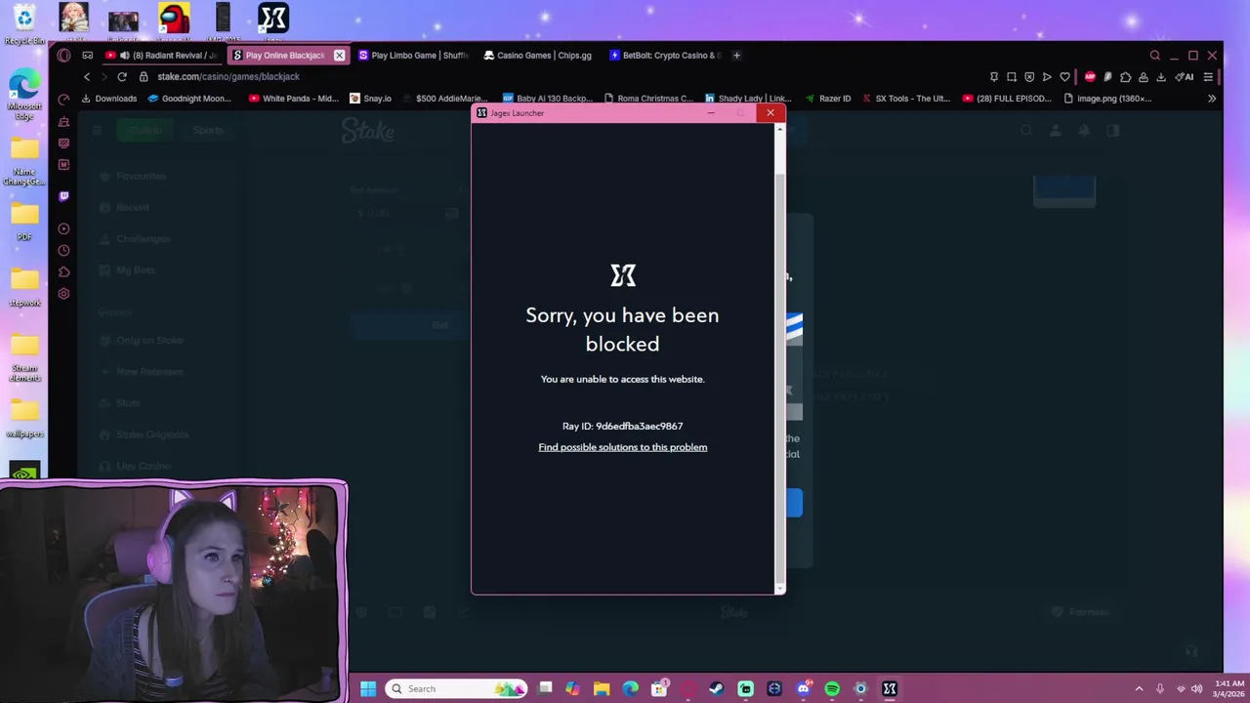Select the Ray ID text in launcher
This screenshot has width=1250, height=703.
point(622,426)
